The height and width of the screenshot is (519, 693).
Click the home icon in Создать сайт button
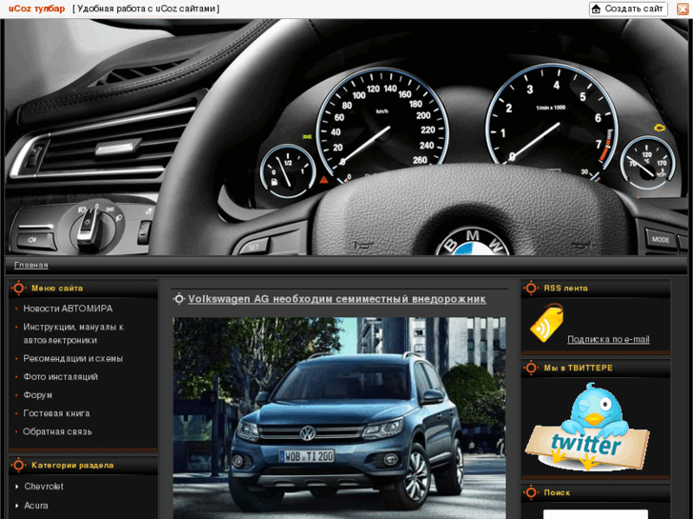pos(596,9)
